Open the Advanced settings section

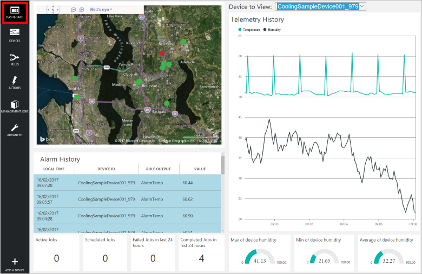[x=15, y=130]
